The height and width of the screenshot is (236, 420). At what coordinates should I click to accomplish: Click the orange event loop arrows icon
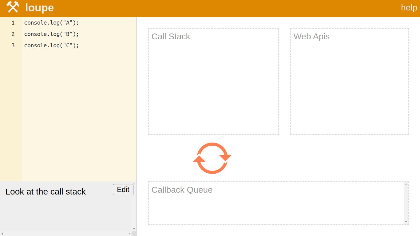[212, 158]
